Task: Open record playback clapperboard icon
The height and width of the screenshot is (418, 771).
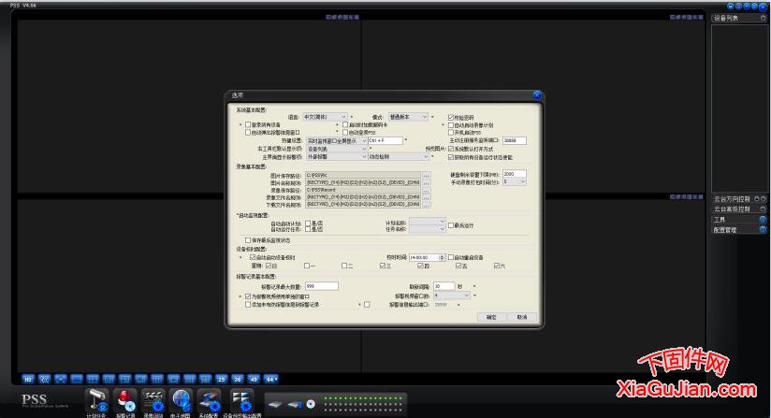Action: pyautogui.click(x=153, y=401)
